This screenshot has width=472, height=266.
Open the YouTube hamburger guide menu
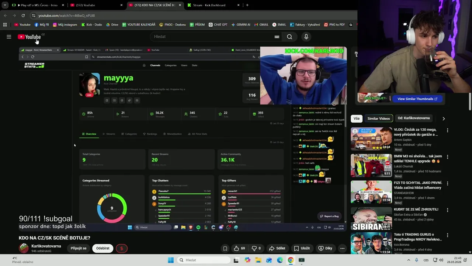point(9,37)
